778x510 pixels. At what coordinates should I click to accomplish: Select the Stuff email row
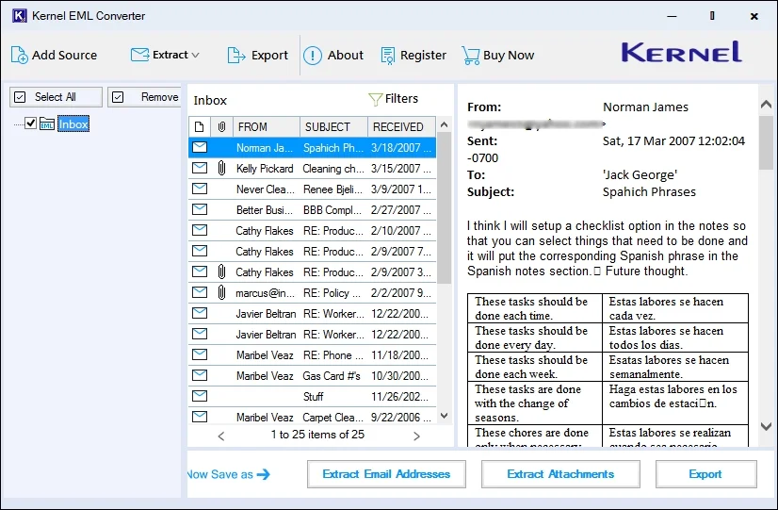[x=312, y=396]
